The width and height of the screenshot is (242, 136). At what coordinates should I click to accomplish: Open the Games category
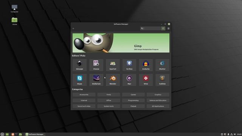click(x=133, y=95)
